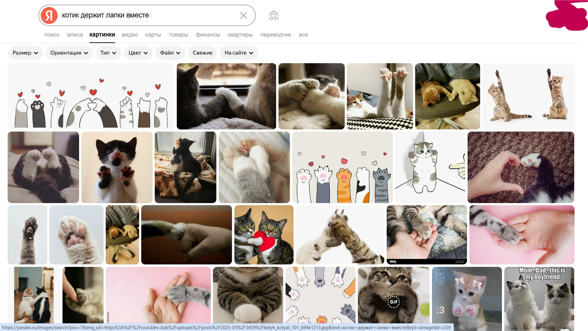Viewport: 588px width, 331px height.
Task: Click the Yandex logo icon in search bar
Action: [49, 15]
